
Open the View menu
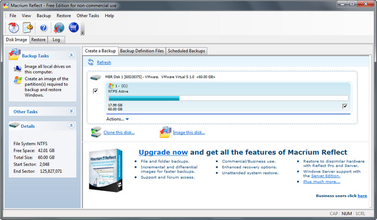point(26,16)
